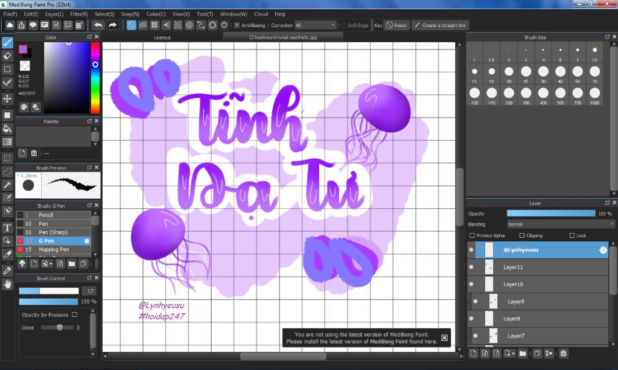Enable the circle snap icon
618x370 pixels.
190,25
